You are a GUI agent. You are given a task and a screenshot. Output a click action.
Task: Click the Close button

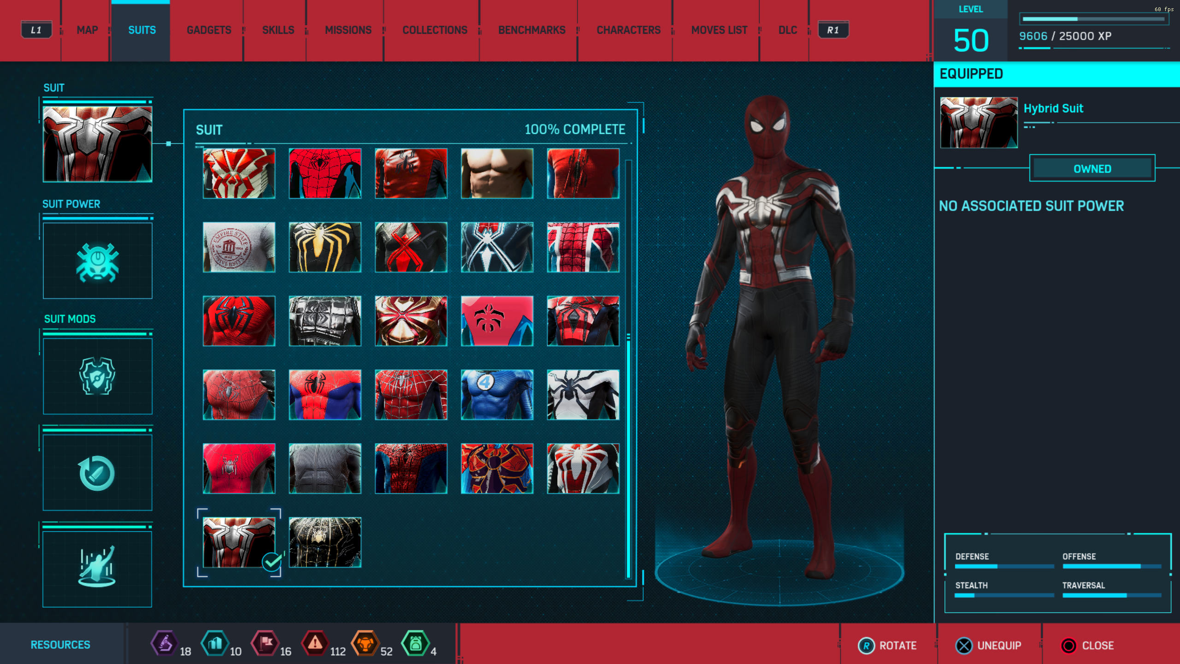point(1088,646)
